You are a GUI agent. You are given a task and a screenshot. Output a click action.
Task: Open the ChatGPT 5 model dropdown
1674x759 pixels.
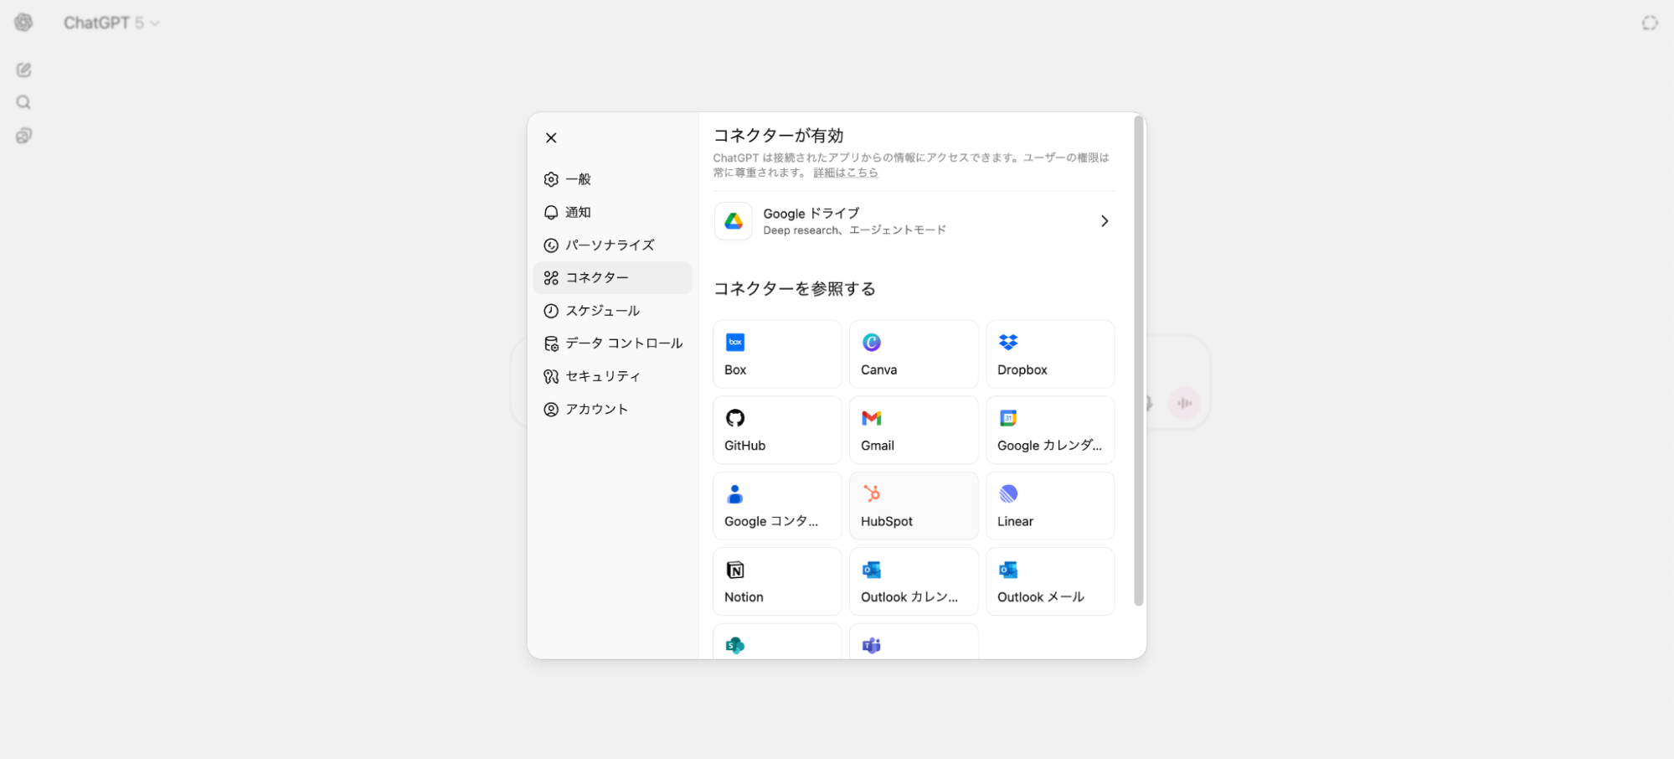(111, 23)
